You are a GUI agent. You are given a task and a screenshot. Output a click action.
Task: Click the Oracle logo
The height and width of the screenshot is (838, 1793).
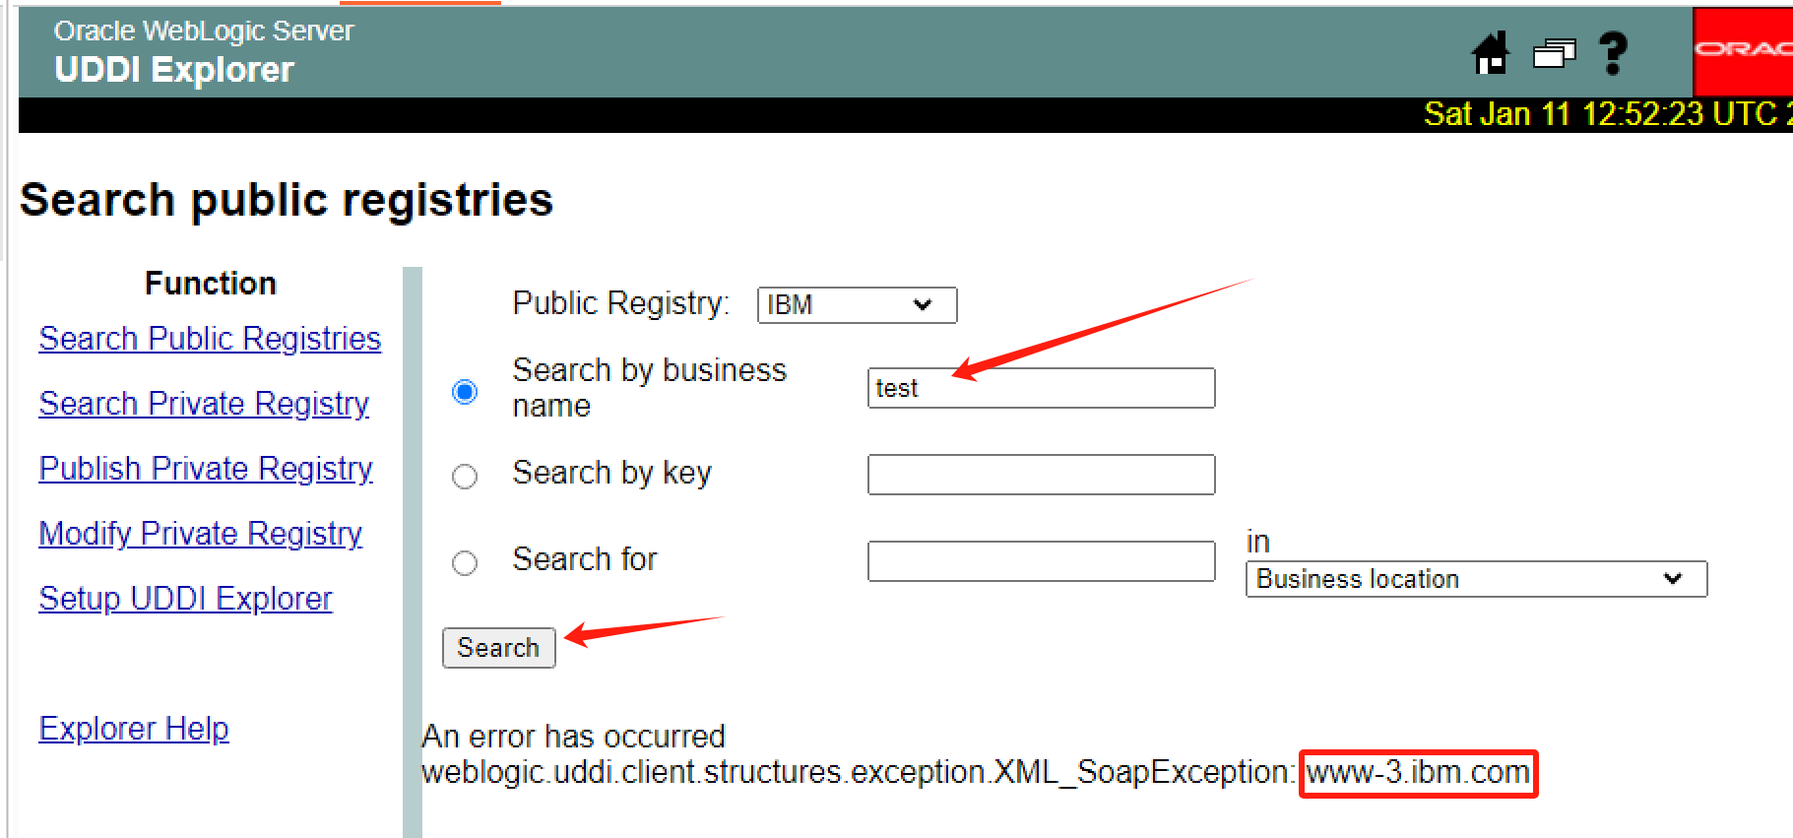pyautogui.click(x=1743, y=51)
